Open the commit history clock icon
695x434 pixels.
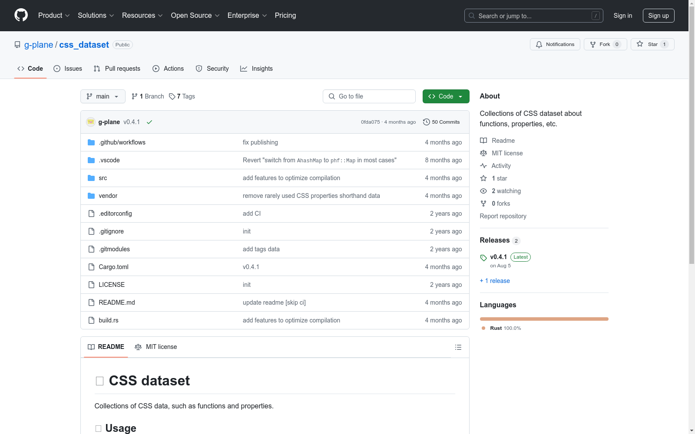tap(427, 122)
